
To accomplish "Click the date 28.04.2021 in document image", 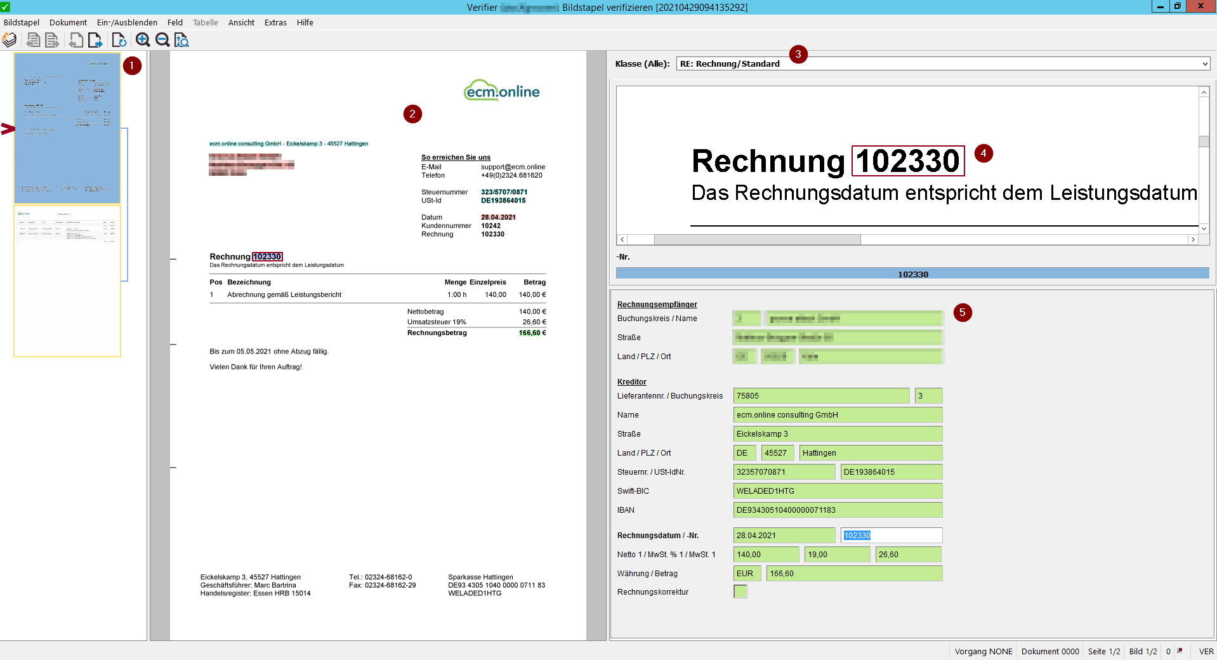I will 498,217.
